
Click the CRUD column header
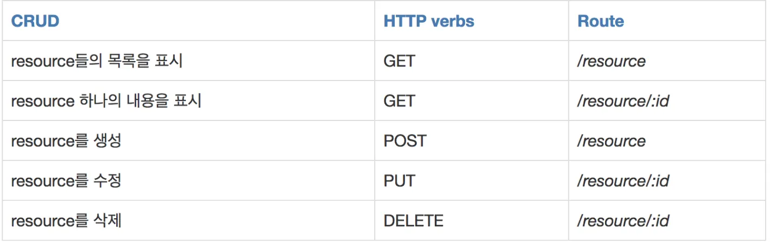pyautogui.click(x=35, y=21)
